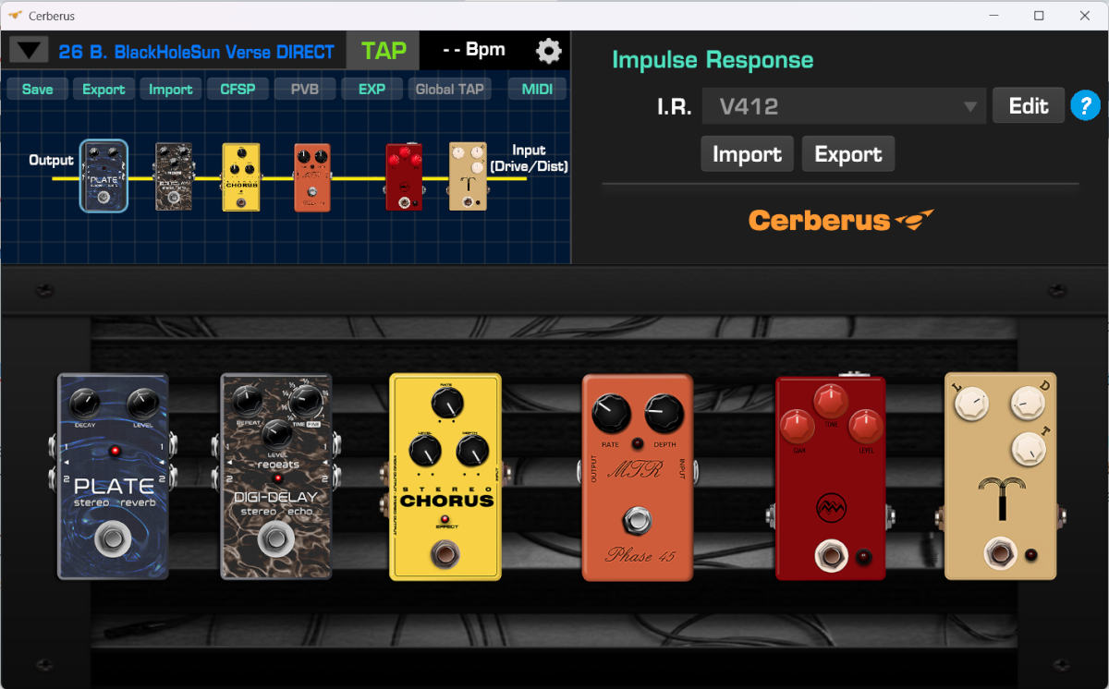Open help via blue question mark icon
The height and width of the screenshot is (689, 1109).
click(1086, 105)
